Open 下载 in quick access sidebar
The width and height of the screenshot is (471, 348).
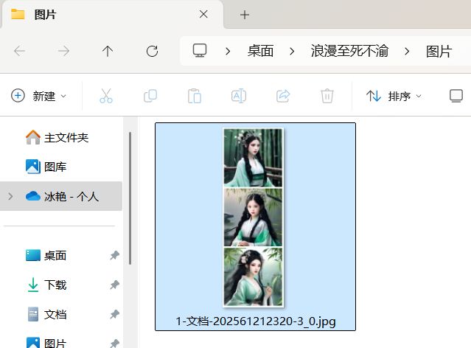click(46, 285)
